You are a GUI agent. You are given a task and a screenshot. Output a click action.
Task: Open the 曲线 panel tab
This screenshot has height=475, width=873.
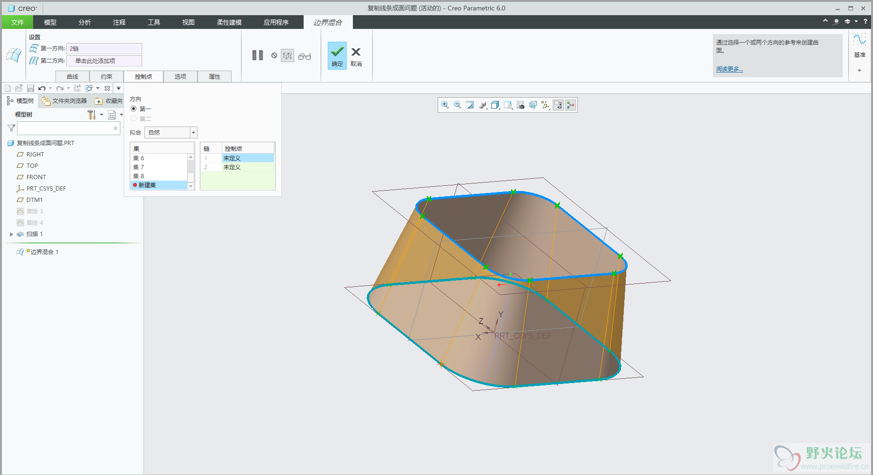[x=72, y=76]
